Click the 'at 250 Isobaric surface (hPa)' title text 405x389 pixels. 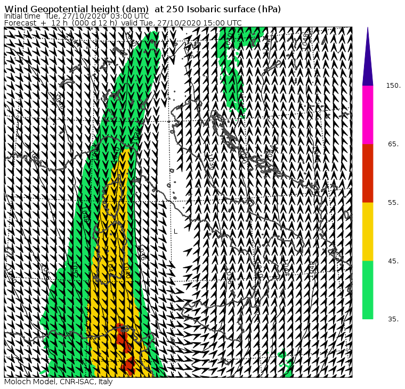coord(217,9)
